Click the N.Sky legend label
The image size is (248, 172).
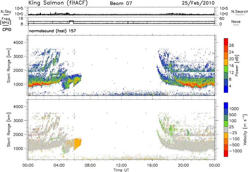coord(6,11)
